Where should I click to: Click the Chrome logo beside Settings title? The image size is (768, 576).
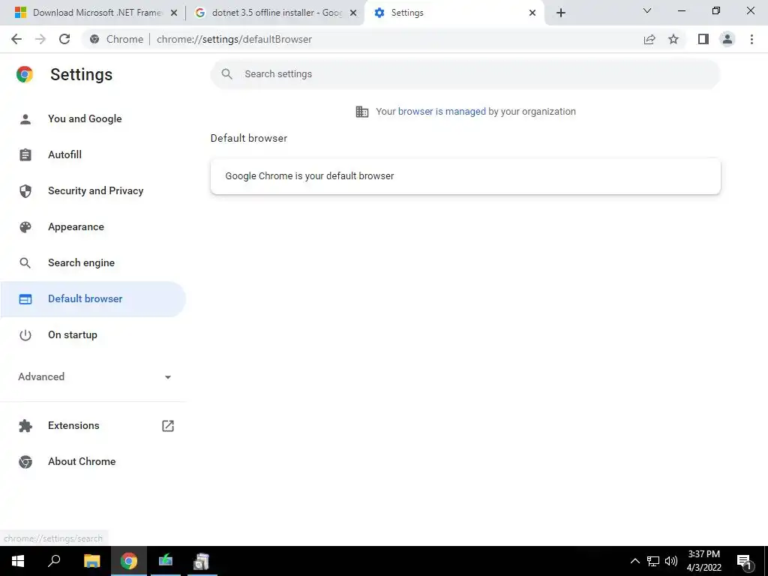point(25,74)
